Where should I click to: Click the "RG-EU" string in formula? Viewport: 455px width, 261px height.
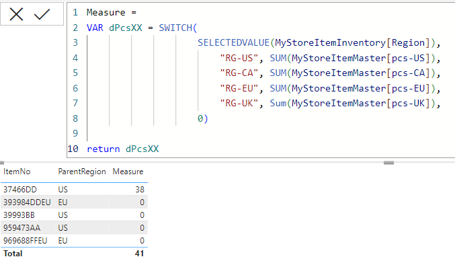click(239, 88)
